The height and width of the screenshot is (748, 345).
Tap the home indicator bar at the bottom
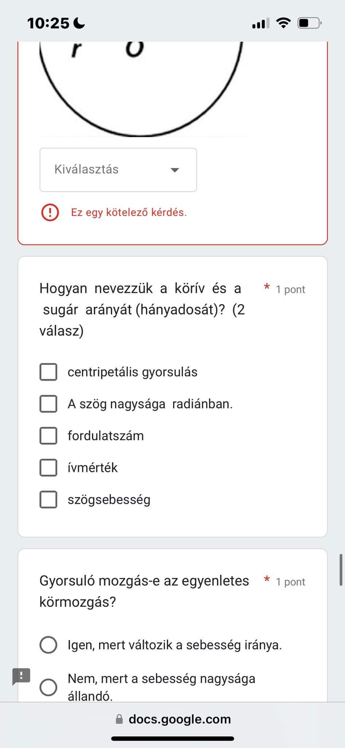click(x=172, y=739)
